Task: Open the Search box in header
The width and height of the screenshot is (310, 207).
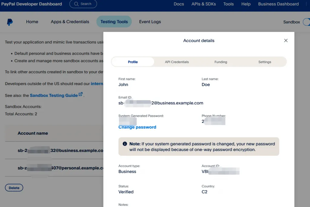Action: click(83, 4)
